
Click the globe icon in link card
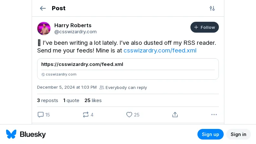coord(43,75)
